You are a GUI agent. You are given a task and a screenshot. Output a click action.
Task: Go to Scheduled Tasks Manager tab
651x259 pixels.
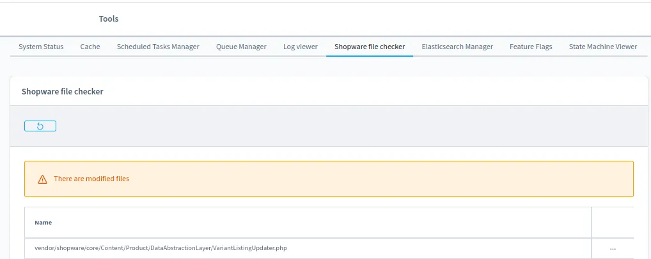(158, 47)
